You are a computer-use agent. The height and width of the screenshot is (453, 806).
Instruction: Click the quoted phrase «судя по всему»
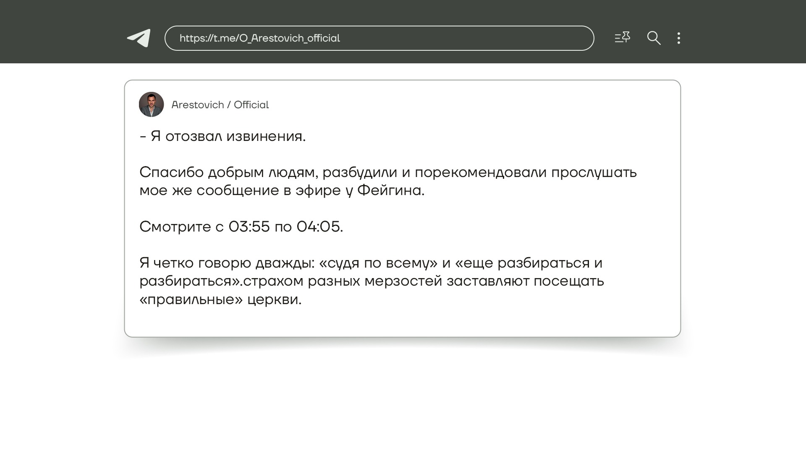pos(378,263)
